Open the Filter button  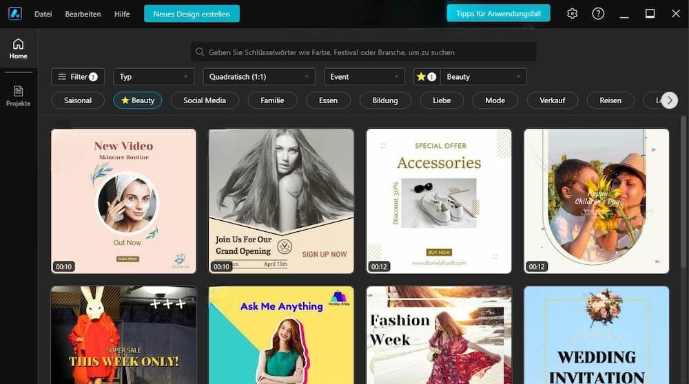[x=78, y=76]
